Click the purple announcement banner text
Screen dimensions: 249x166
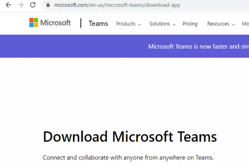[x=199, y=46]
